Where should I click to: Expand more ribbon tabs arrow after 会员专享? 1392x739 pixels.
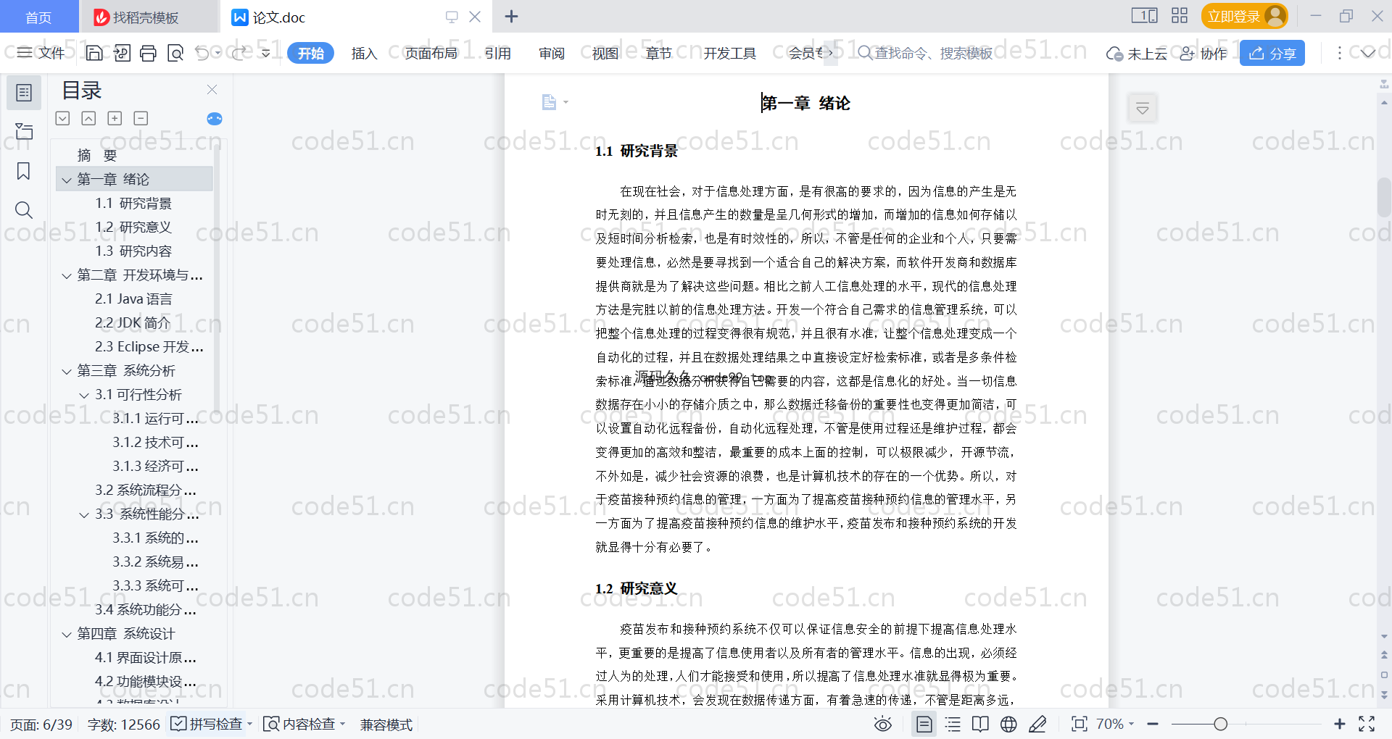pos(831,53)
